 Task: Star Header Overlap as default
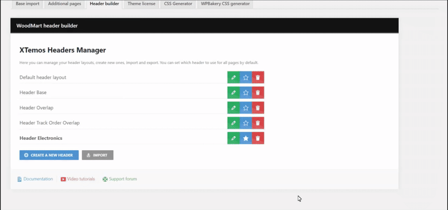coord(246,108)
